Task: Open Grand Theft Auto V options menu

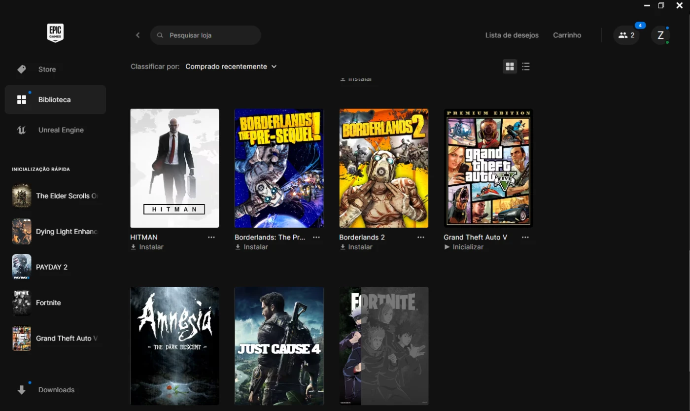Action: (525, 237)
